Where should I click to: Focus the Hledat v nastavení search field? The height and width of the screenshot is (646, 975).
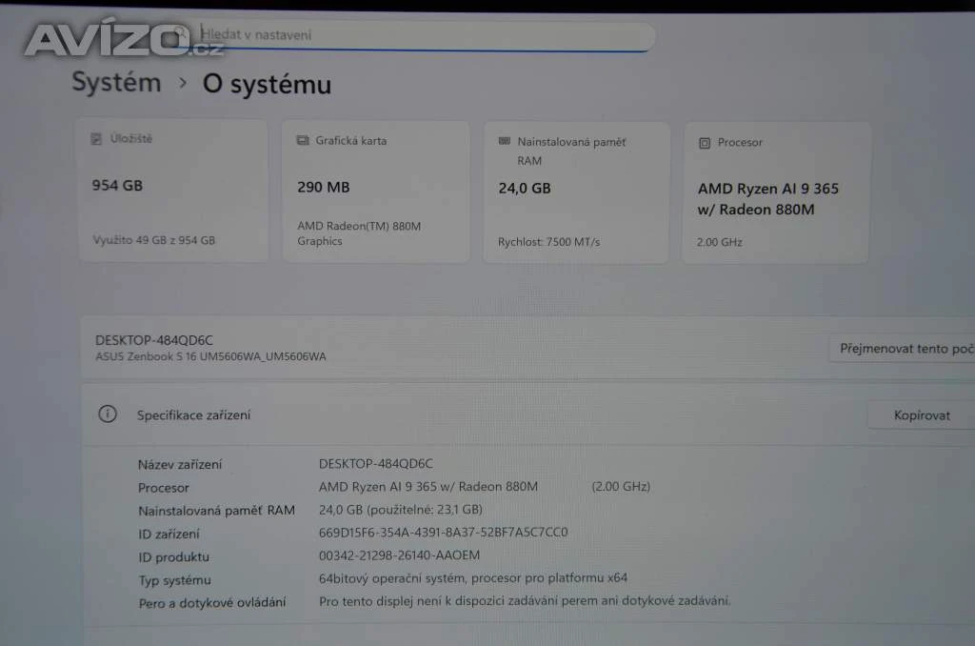(x=419, y=36)
